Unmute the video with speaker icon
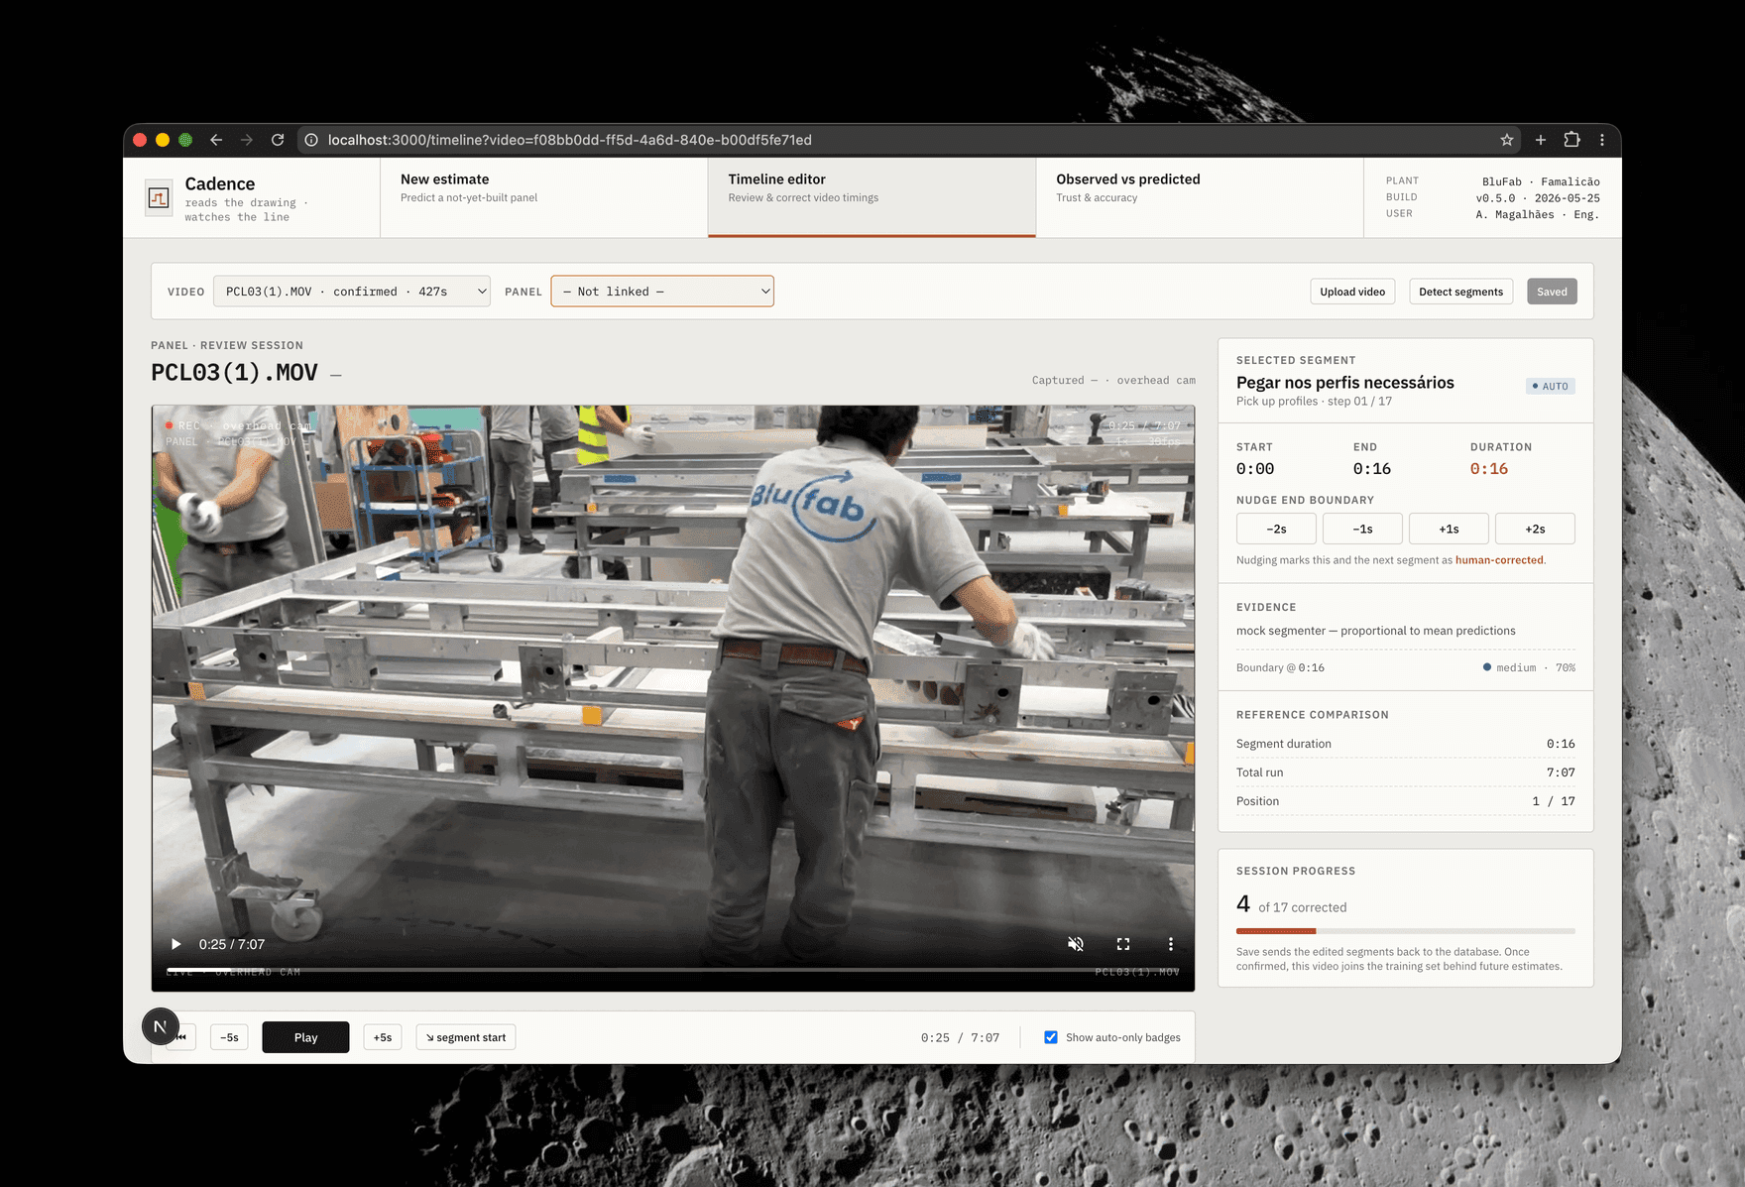 click(1076, 944)
